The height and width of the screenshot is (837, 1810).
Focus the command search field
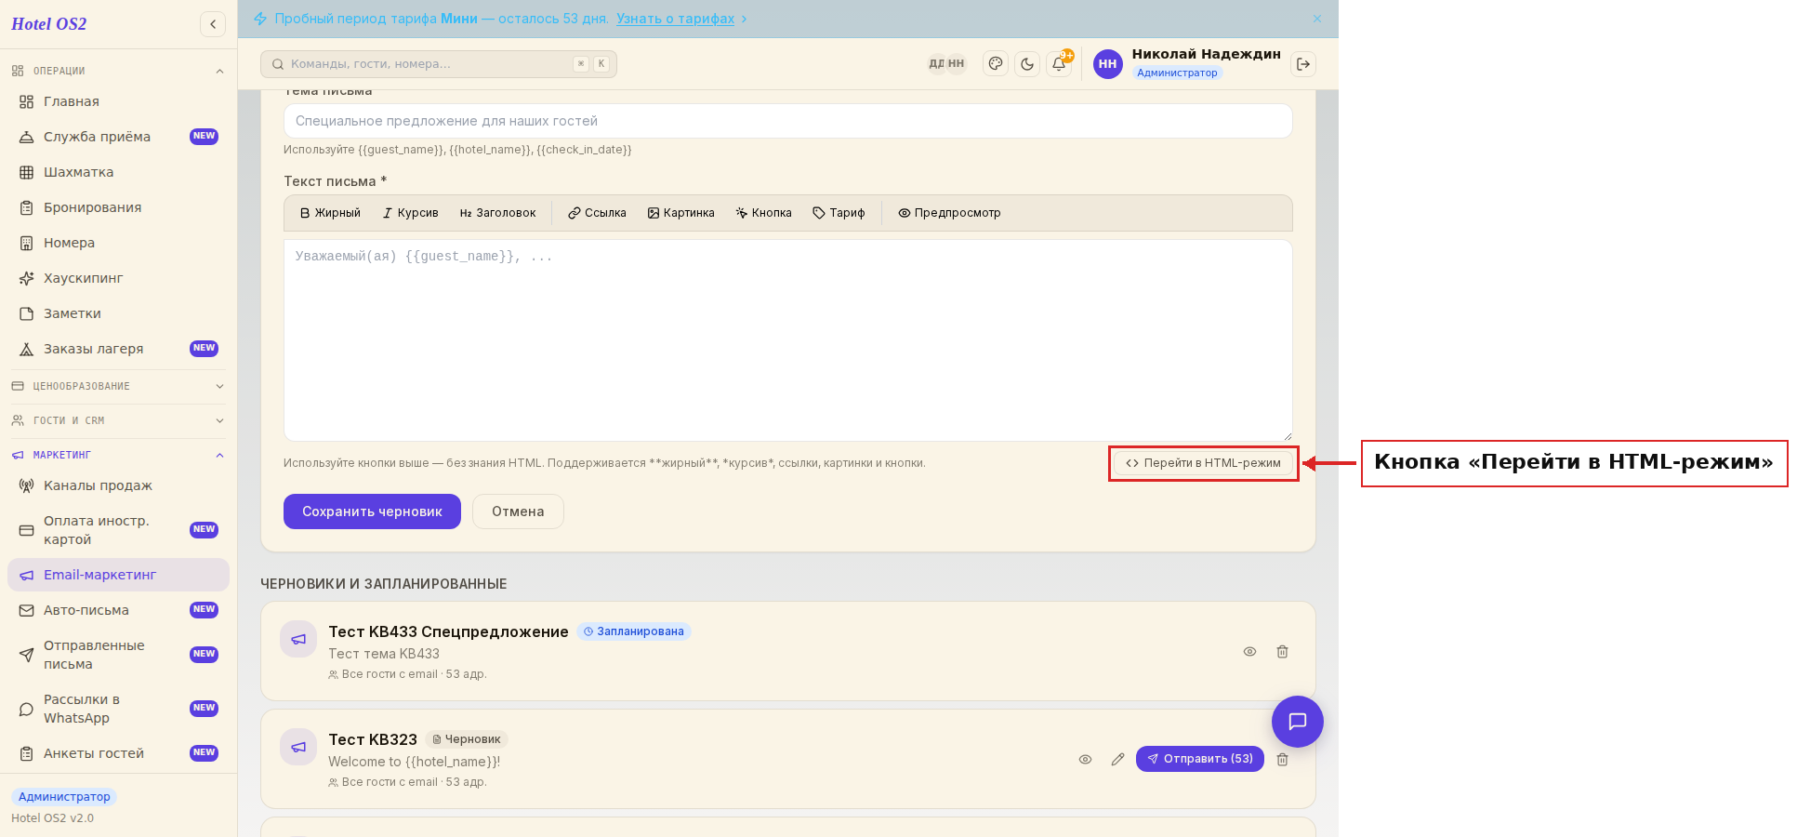click(x=439, y=64)
